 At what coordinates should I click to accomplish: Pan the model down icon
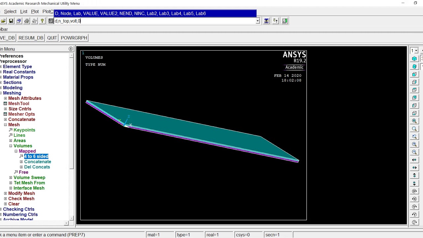[414, 183]
